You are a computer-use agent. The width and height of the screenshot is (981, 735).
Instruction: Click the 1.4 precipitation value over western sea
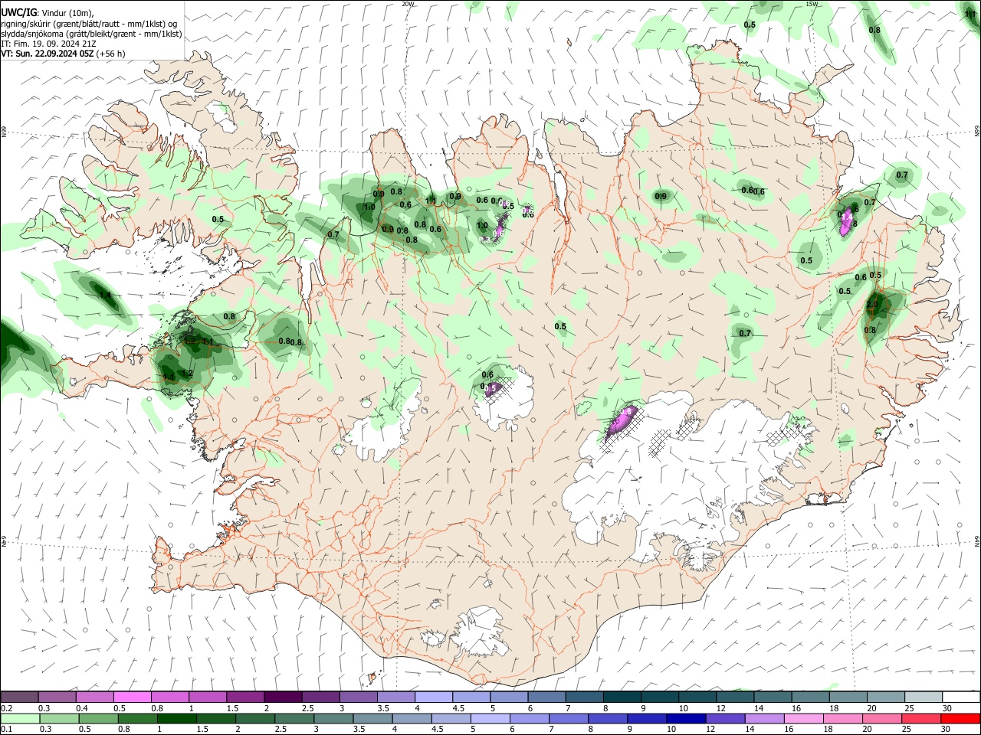click(x=106, y=295)
